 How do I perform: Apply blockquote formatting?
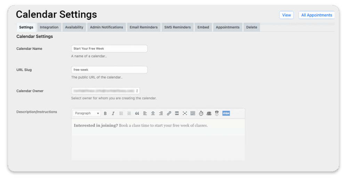pyautogui.click(x=137, y=113)
